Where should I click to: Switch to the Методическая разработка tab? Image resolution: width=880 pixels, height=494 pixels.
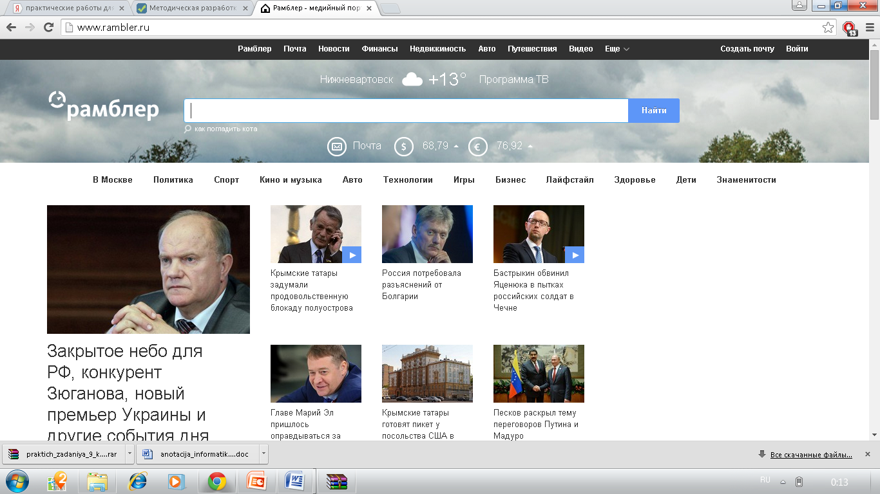[191, 8]
